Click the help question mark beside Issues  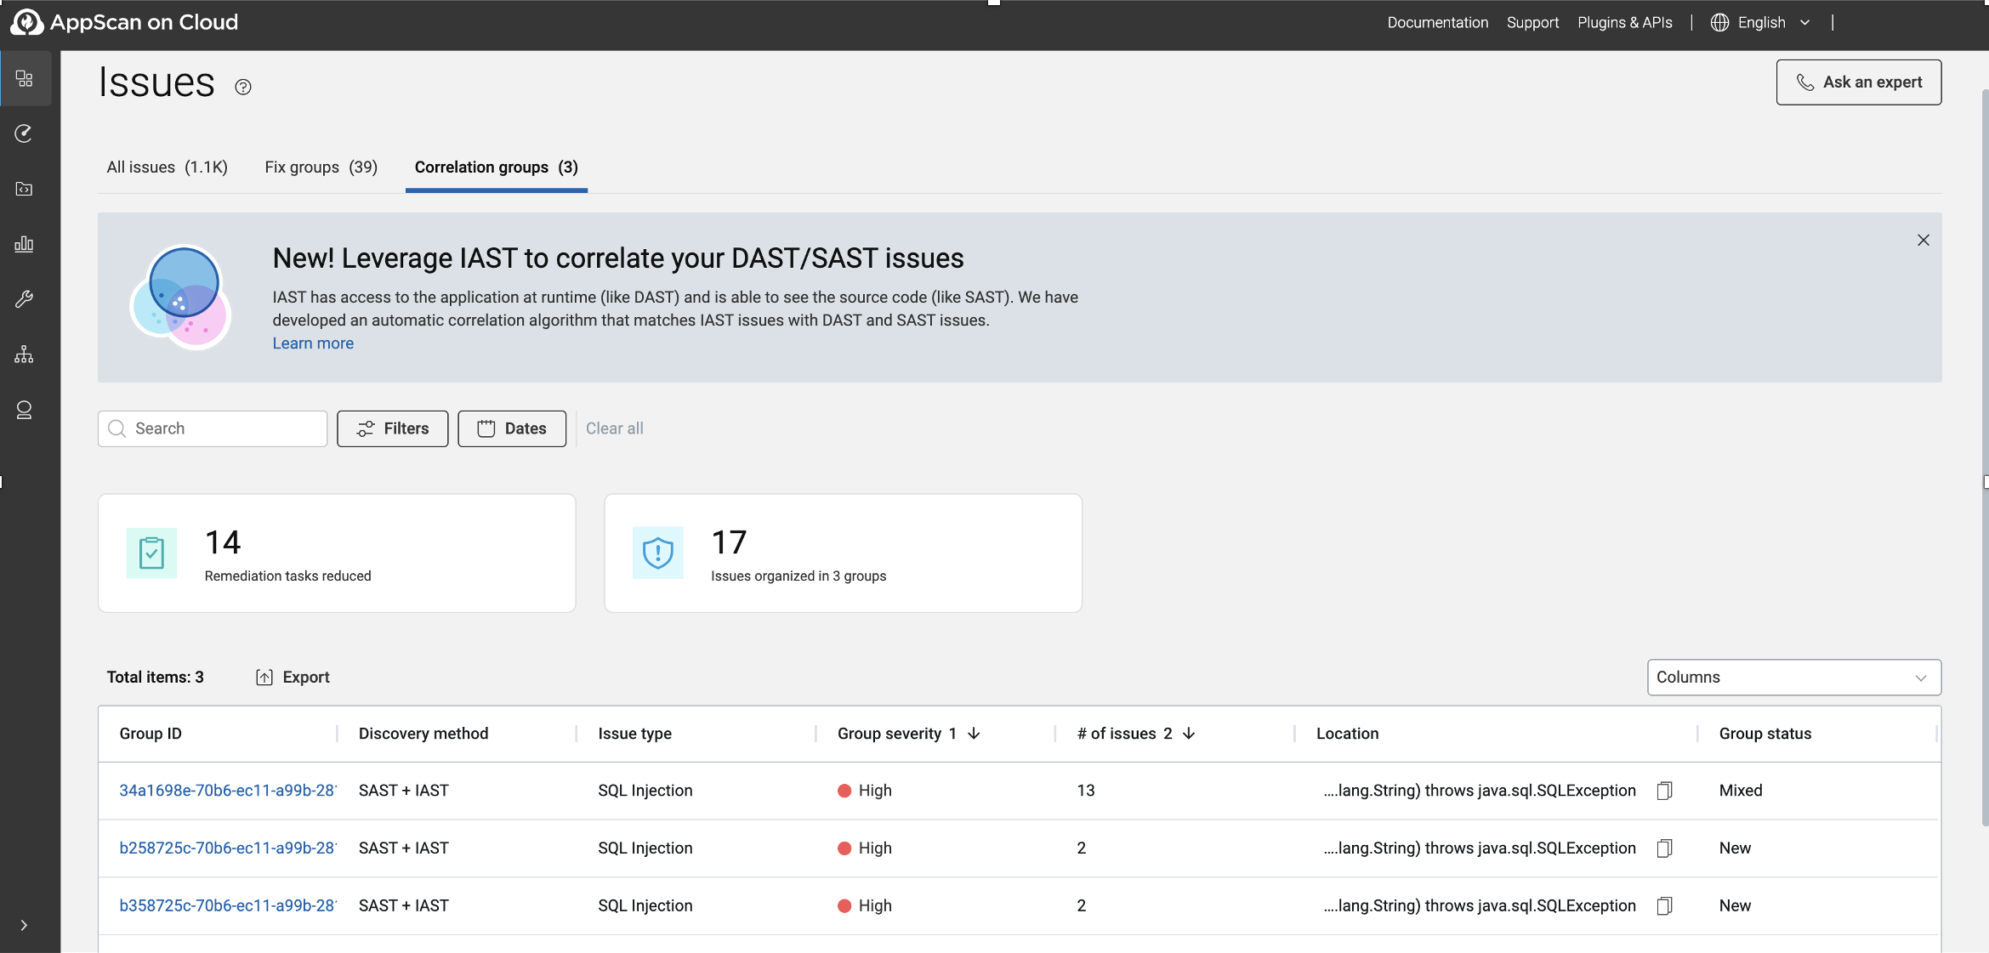[243, 87]
